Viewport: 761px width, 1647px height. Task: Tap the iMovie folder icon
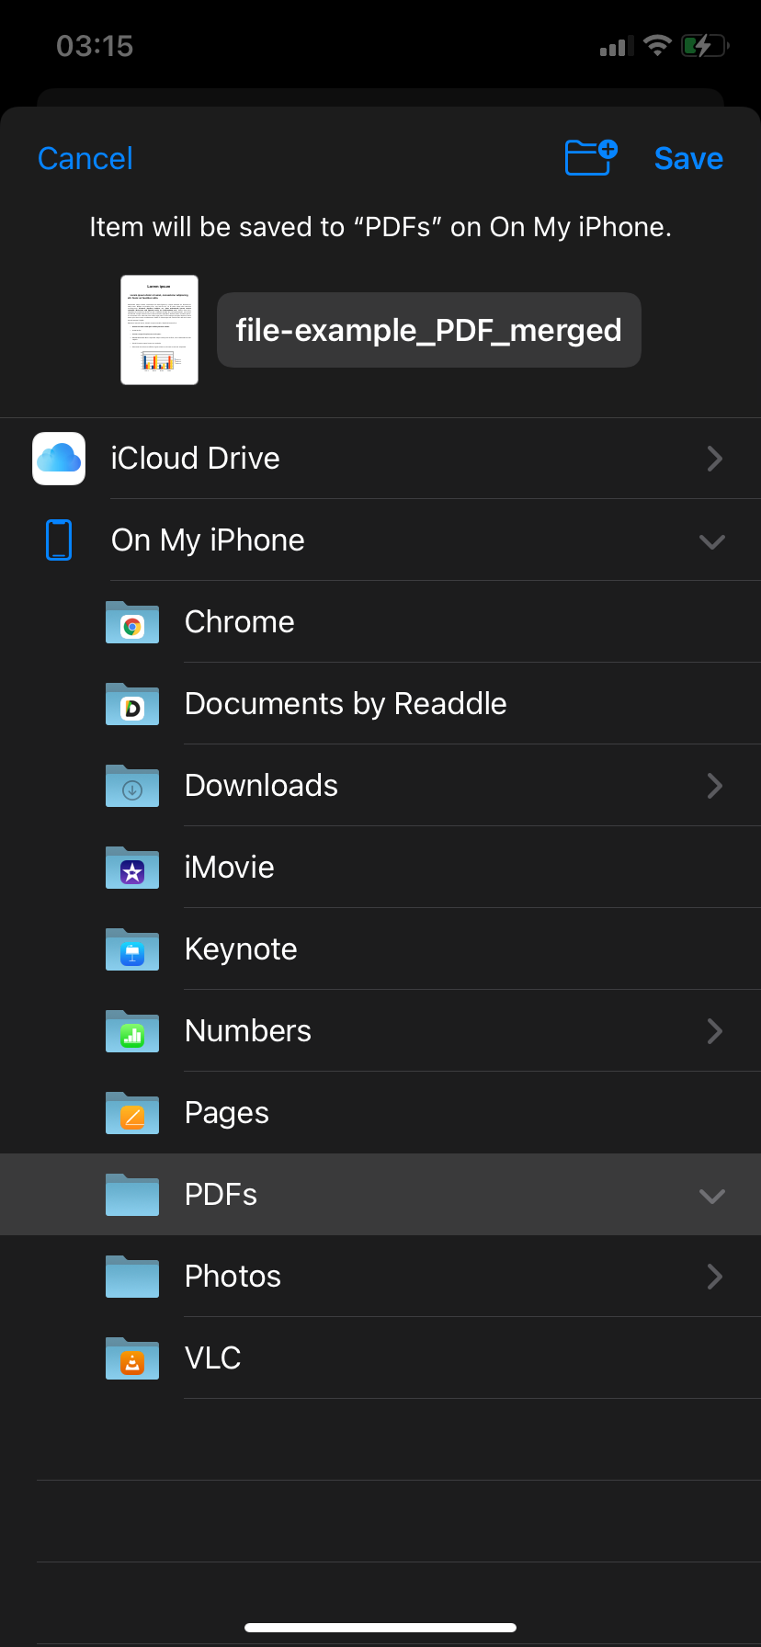click(132, 868)
